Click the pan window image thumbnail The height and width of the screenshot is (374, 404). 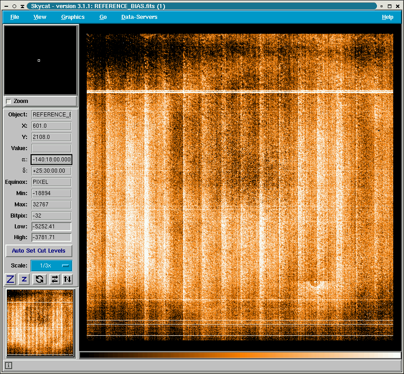click(x=40, y=323)
